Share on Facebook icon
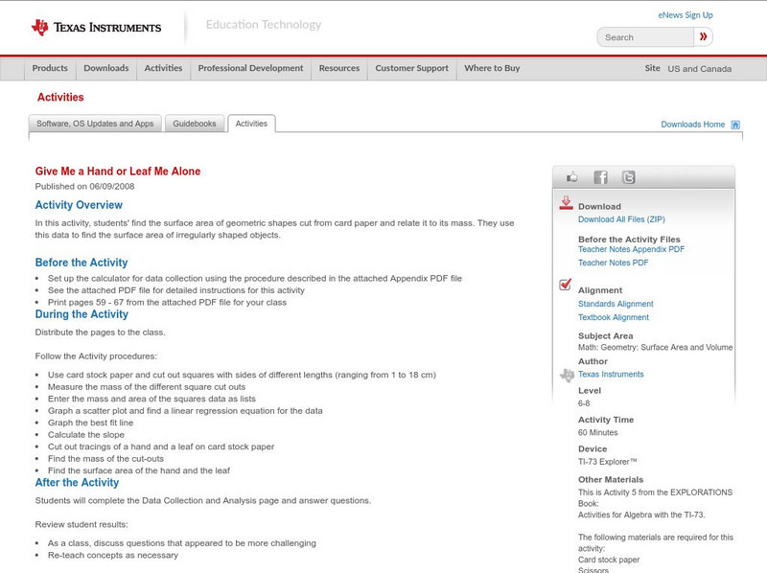767x573 pixels. pyautogui.click(x=600, y=177)
